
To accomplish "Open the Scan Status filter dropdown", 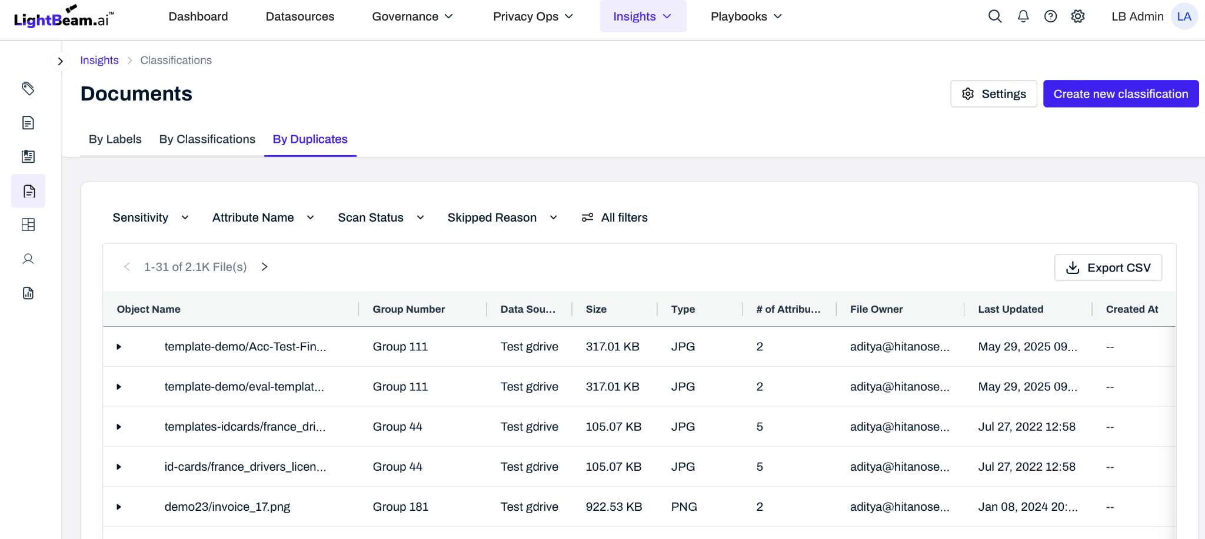I will 381,217.
